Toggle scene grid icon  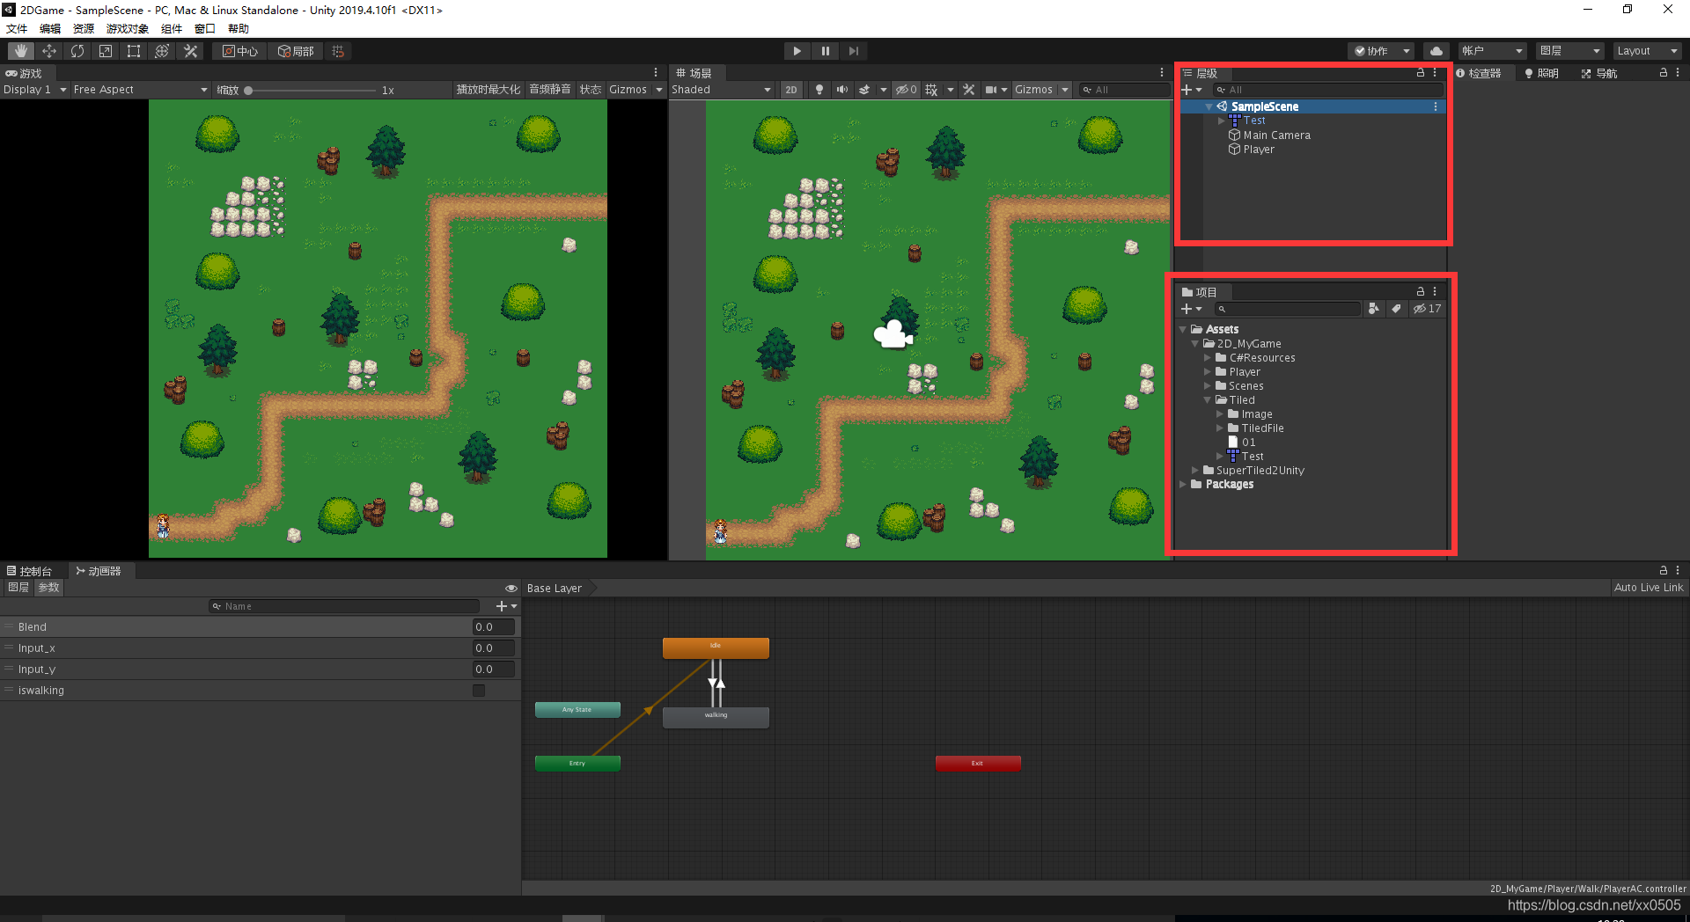[x=931, y=90]
